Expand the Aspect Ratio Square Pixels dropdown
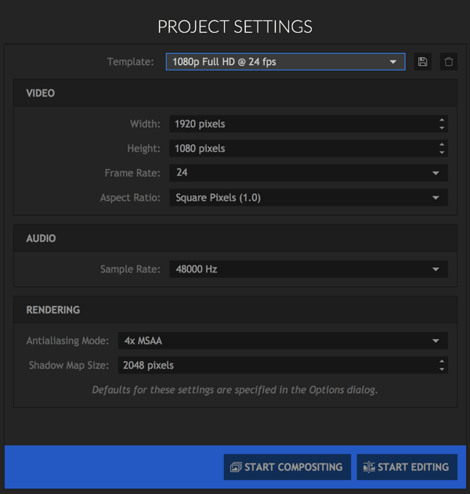 pos(309,197)
